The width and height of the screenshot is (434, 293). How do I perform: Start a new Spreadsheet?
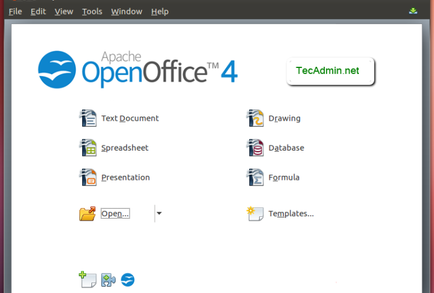click(x=114, y=148)
